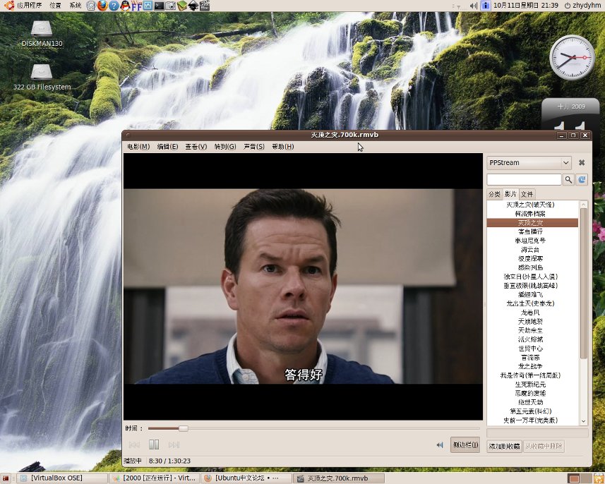Open the Ubuntu 应用程序 menu
Viewport: 605px width, 484px height.
pyautogui.click(x=24, y=6)
